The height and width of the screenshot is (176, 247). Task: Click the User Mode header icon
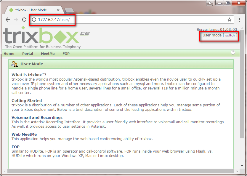click(x=15, y=64)
